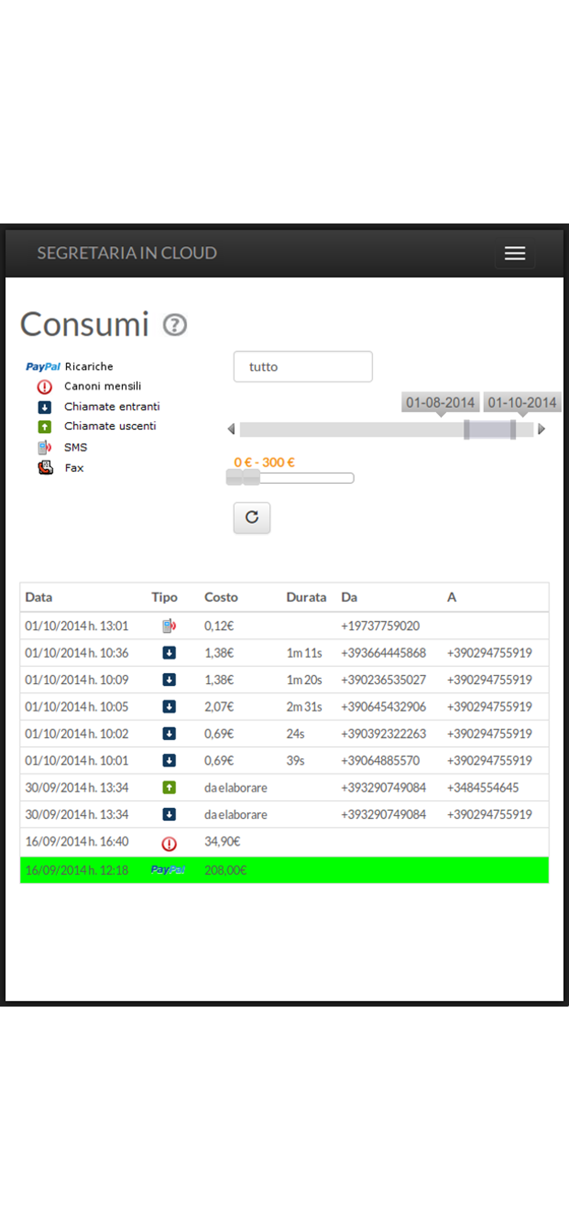Click sender number +390392322263
The image size is (569, 1231).
pyautogui.click(x=383, y=734)
